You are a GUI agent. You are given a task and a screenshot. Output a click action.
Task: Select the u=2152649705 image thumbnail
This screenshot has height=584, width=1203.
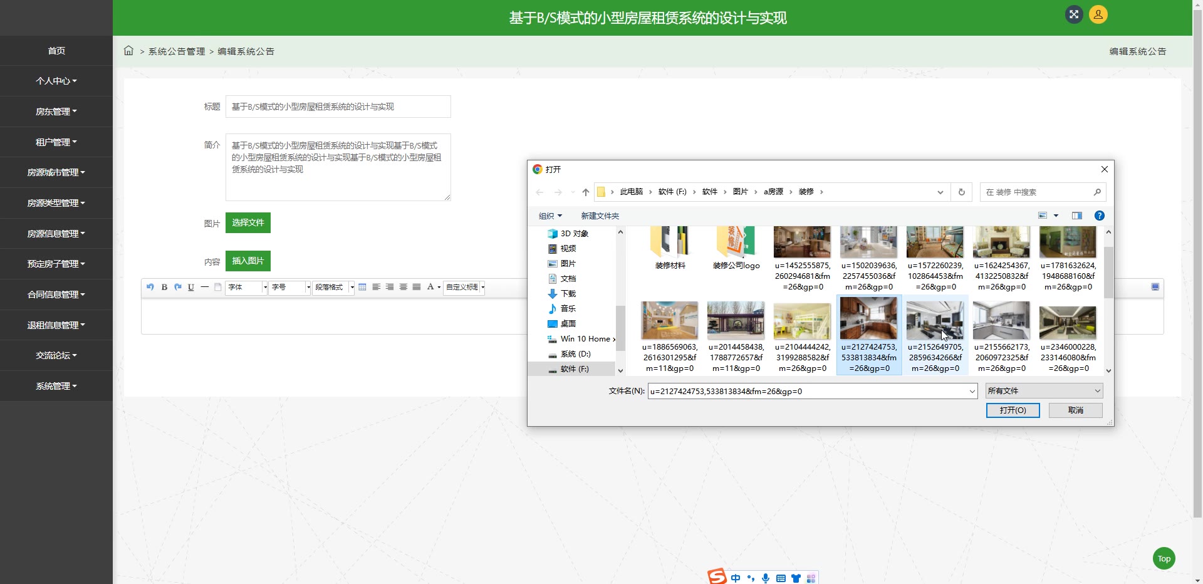click(x=935, y=321)
